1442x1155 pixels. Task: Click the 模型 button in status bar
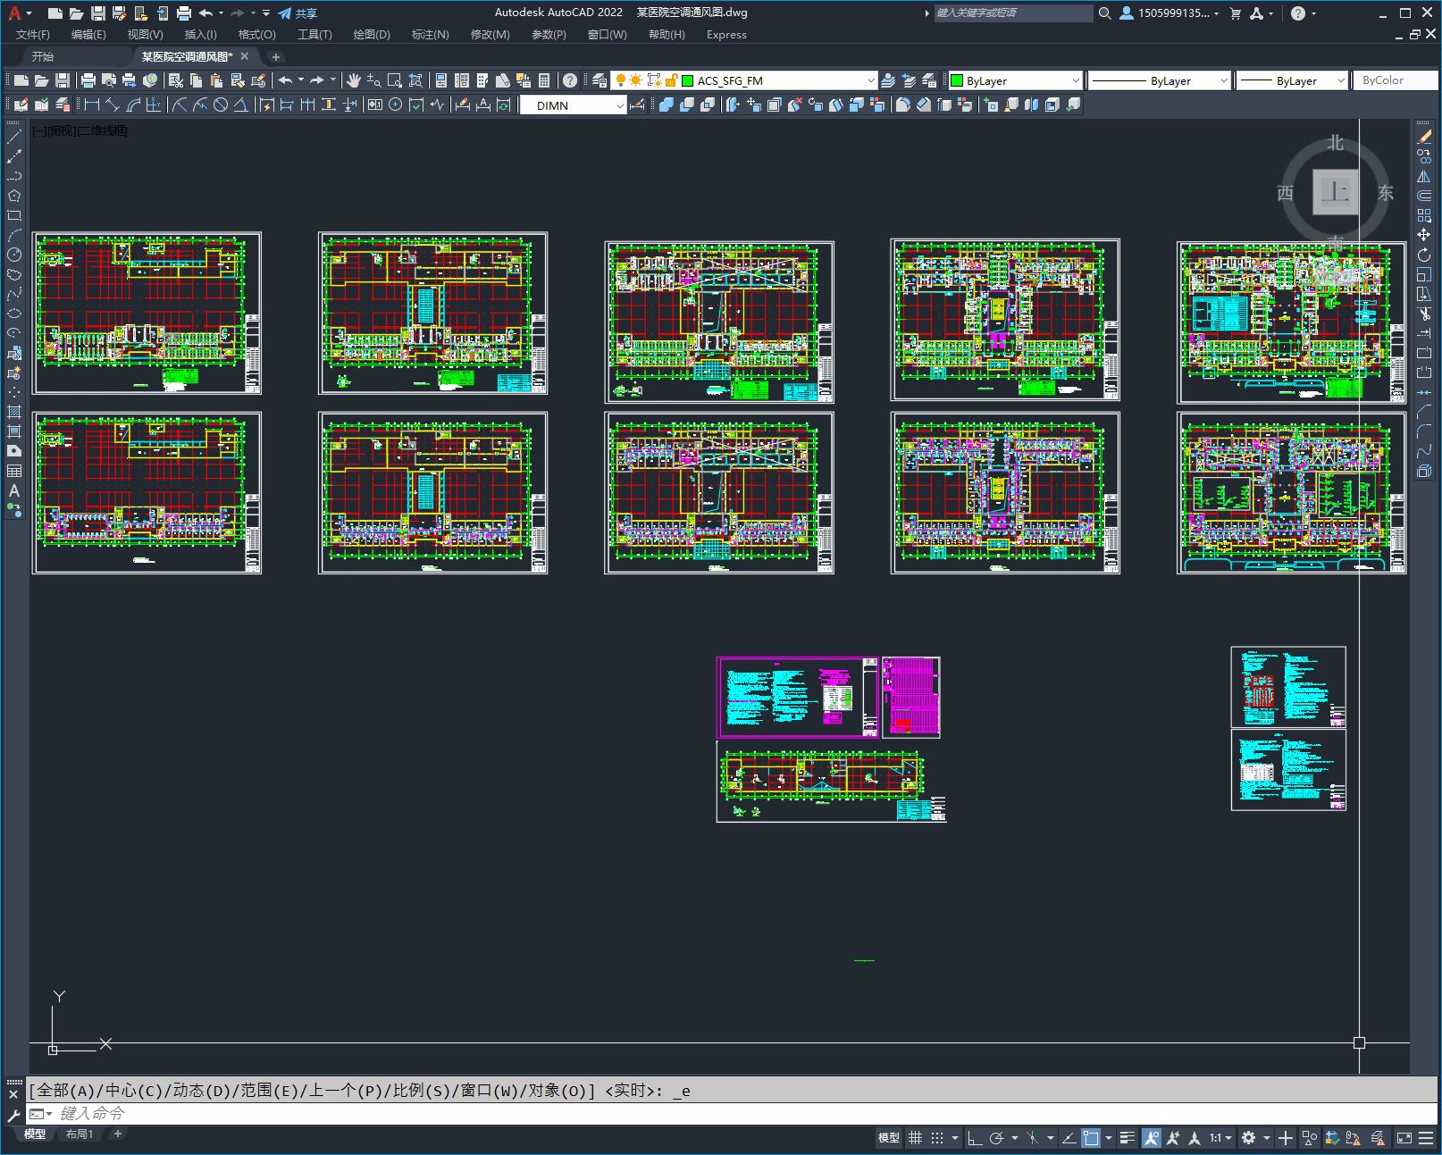pyautogui.click(x=889, y=1137)
